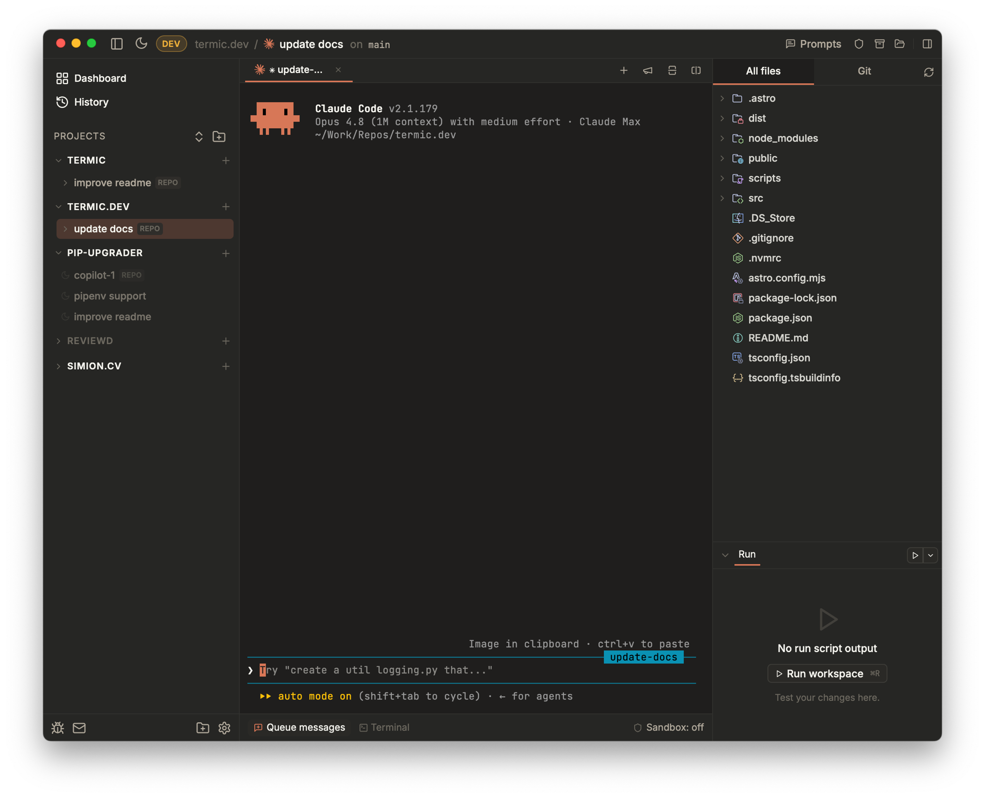Screen dimensions: 985x798
Task: Click the Run workspace button
Action: 827,674
